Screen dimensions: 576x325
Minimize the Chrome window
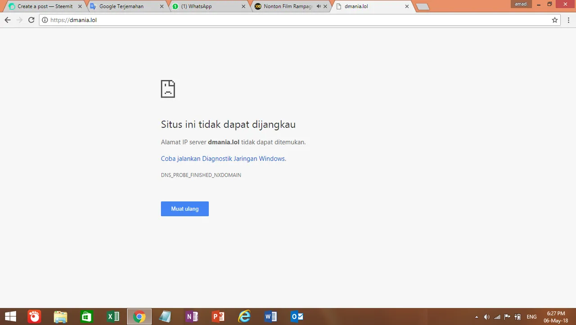click(539, 4)
